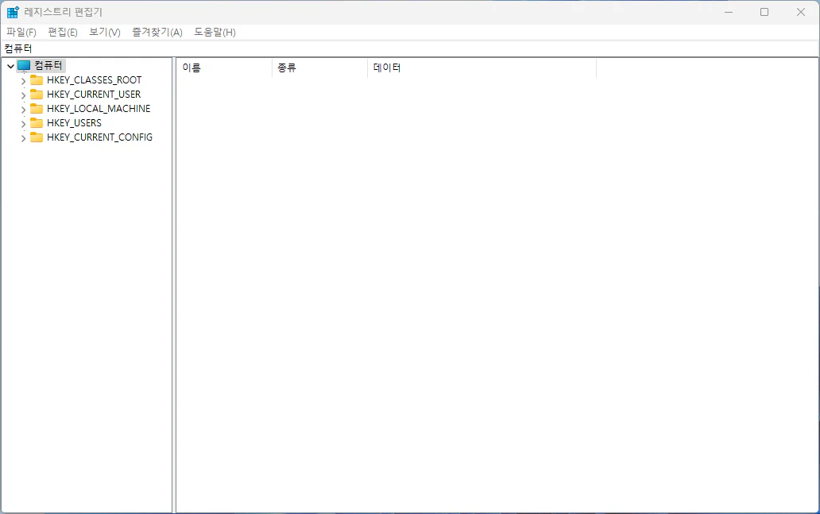
Task: Select HKEY_CLASSES_ROOT text in tree
Action: 94,80
